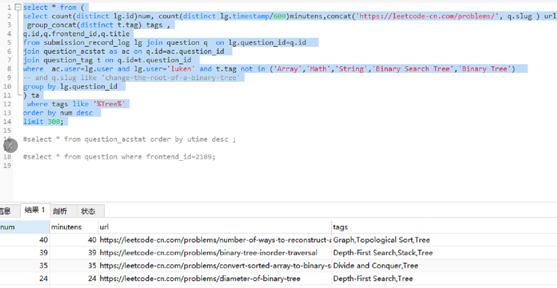Place cursor in the commented q.slug like line
557x288 pixels.
[x=132, y=78]
